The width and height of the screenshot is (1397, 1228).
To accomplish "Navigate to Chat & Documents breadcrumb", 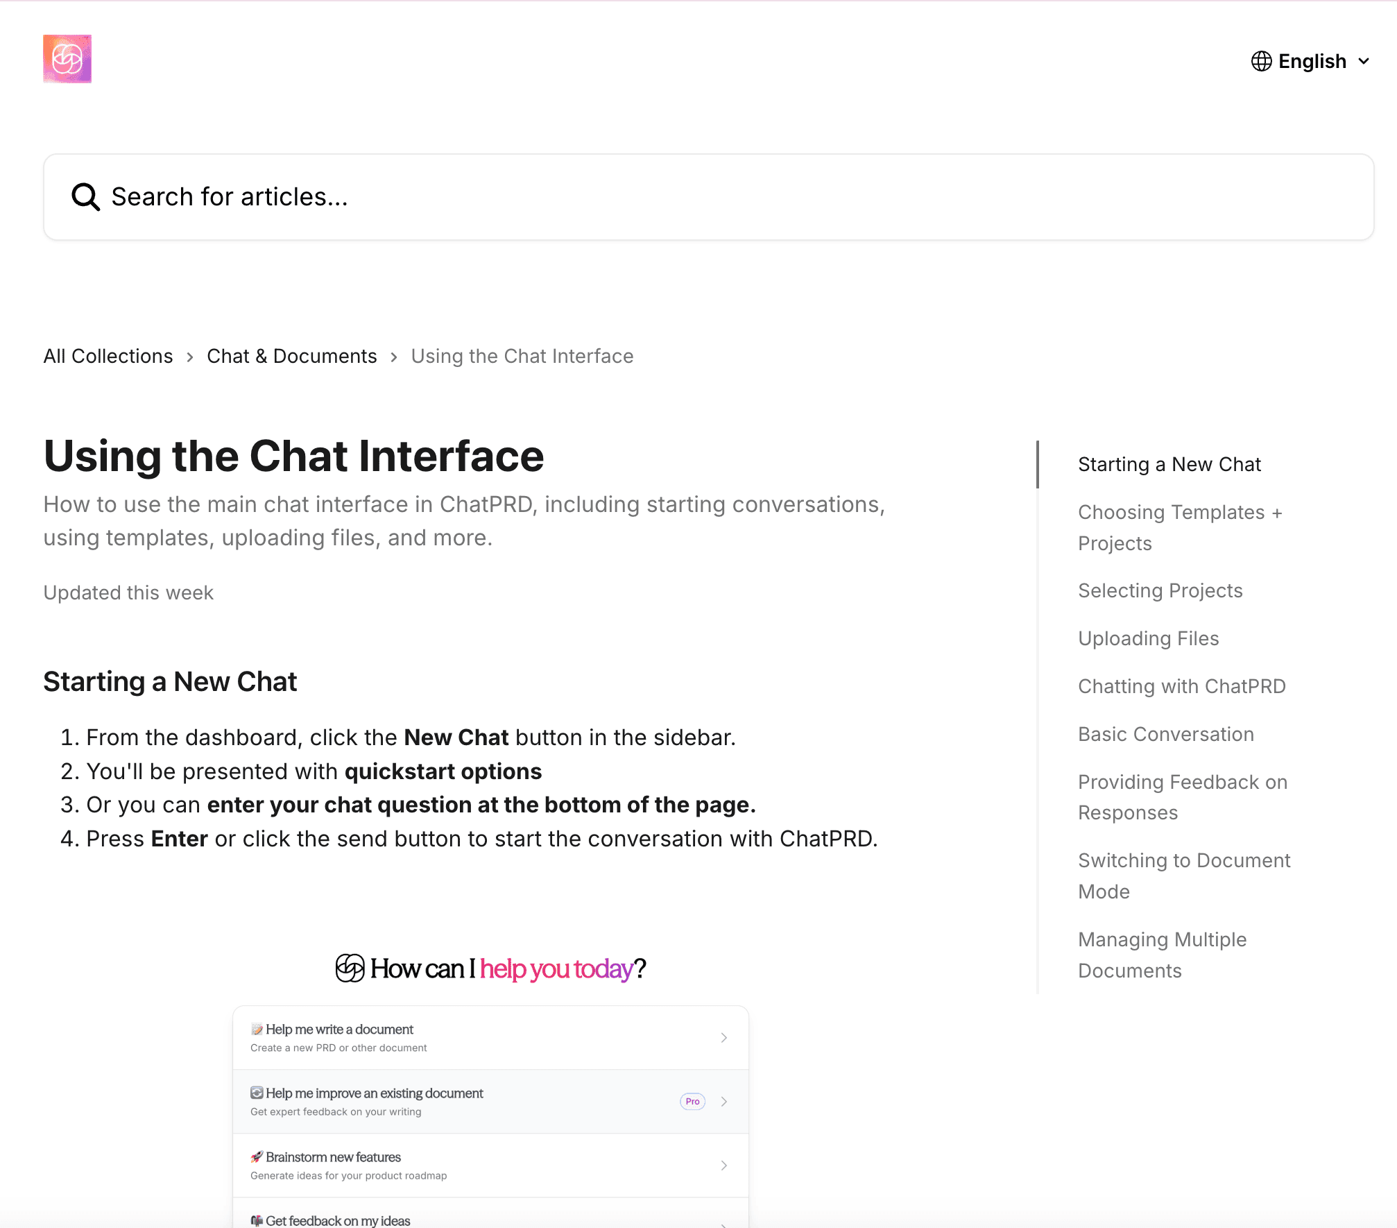I will click(292, 356).
